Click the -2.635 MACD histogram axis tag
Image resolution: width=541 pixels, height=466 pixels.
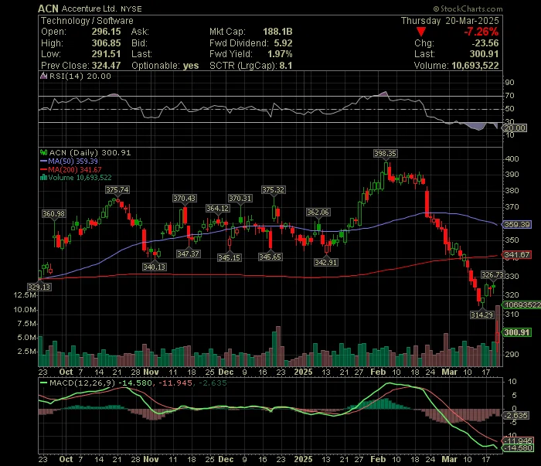515,416
